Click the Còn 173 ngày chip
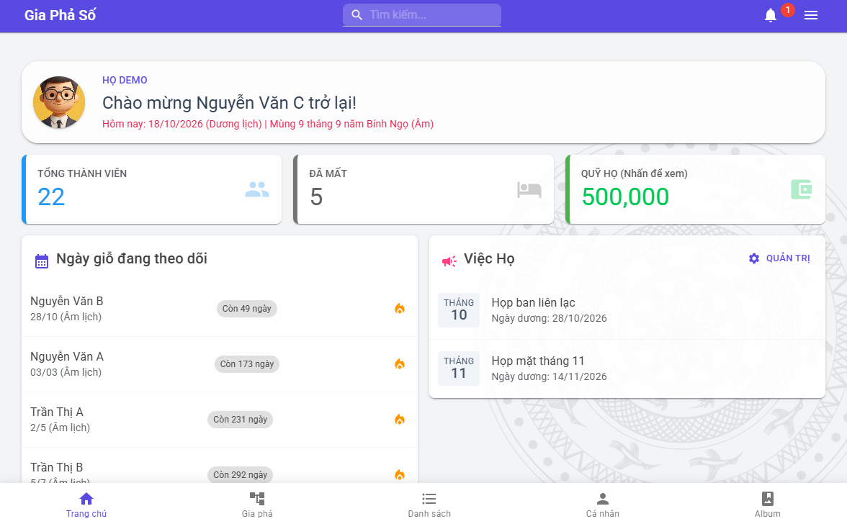The image size is (847, 524). 247,364
